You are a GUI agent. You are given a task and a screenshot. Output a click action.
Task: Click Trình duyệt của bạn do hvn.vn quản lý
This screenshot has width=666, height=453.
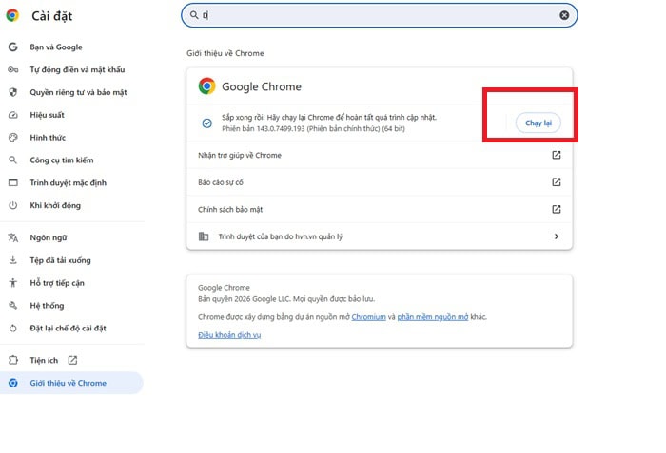click(380, 236)
